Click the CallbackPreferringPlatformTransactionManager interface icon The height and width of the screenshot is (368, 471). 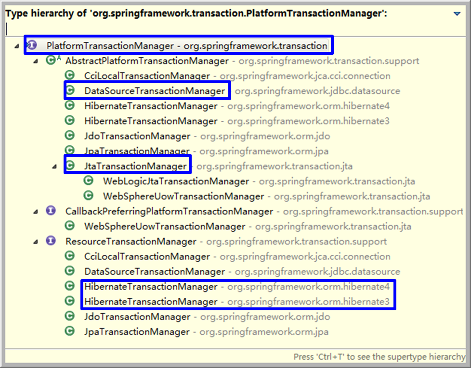click(51, 211)
